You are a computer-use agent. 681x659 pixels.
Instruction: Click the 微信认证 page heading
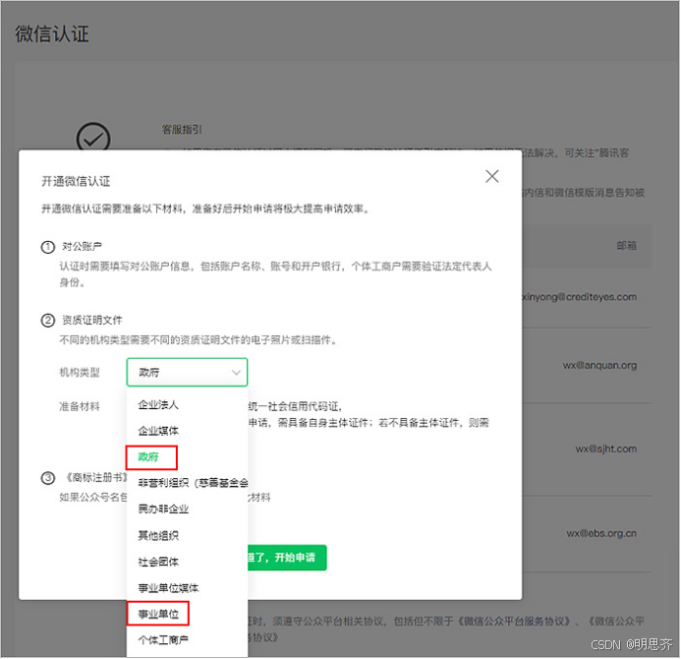coord(52,33)
